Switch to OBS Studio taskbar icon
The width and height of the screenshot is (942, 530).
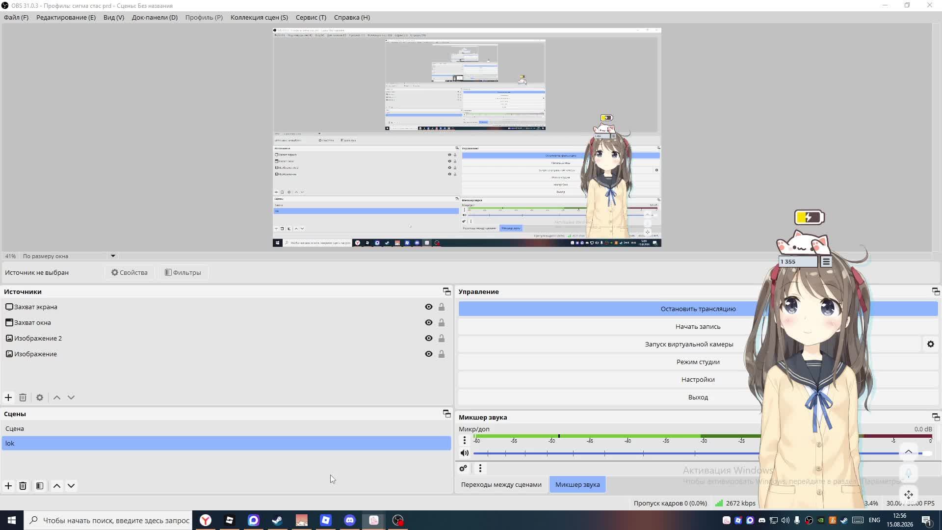click(x=398, y=520)
